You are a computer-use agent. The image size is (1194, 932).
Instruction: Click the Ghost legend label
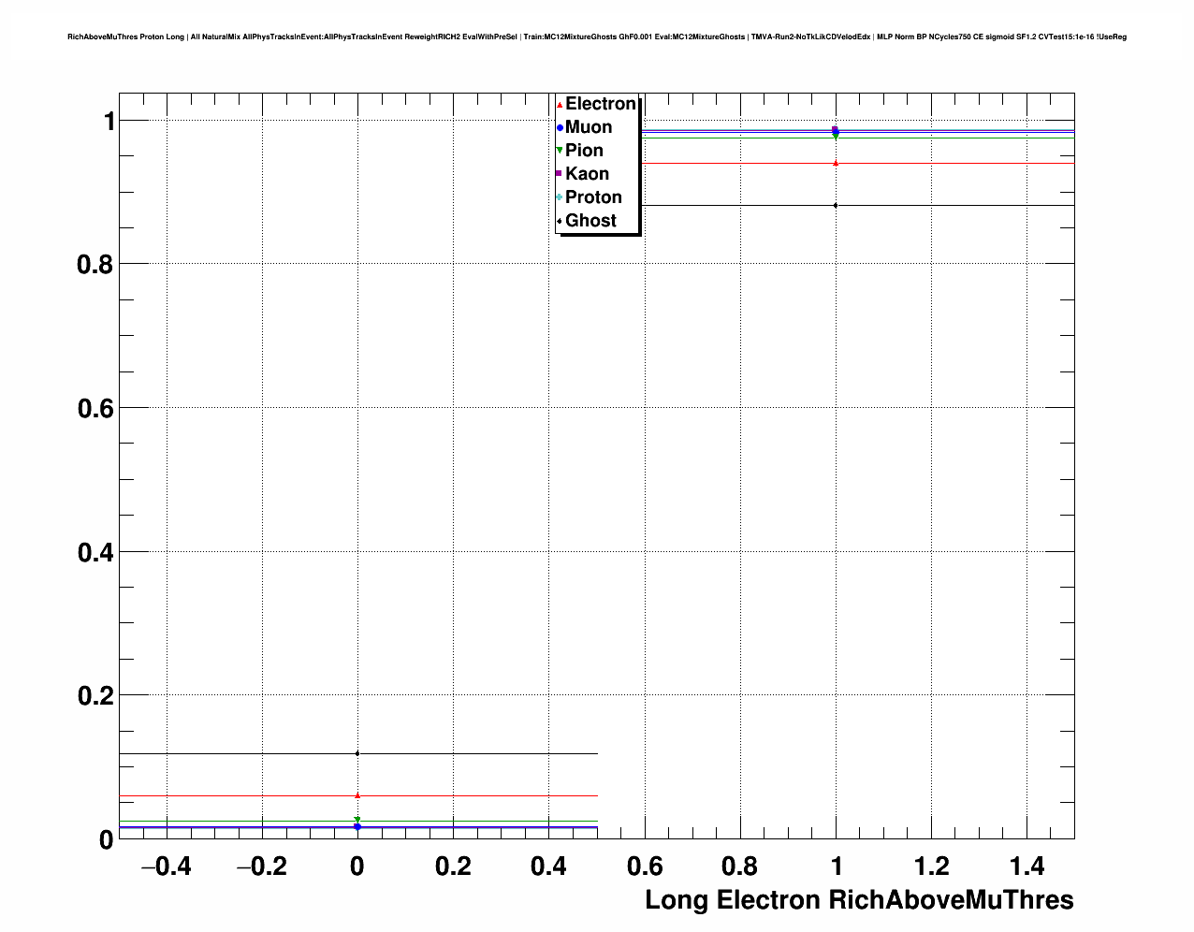[x=590, y=221]
